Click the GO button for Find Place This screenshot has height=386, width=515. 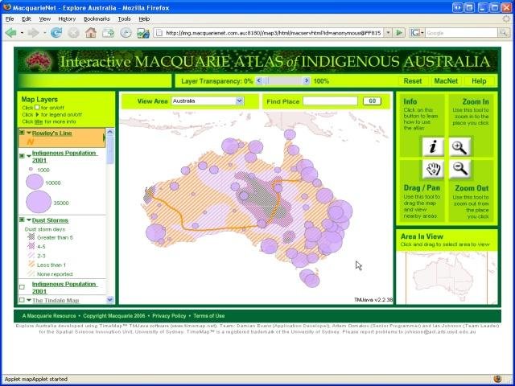click(372, 101)
